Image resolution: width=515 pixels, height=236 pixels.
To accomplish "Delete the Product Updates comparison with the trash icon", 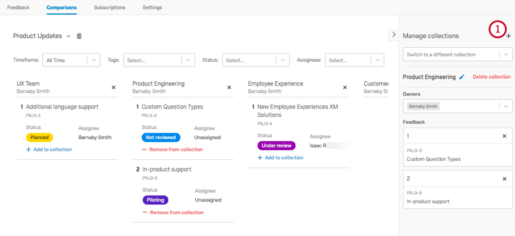I will tap(79, 36).
